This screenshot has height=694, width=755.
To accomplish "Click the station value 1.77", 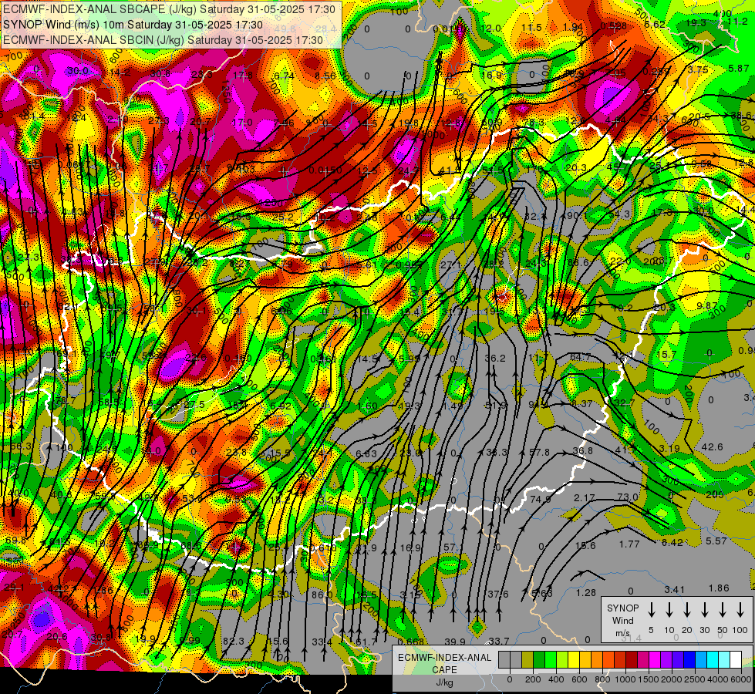I will click(x=629, y=544).
